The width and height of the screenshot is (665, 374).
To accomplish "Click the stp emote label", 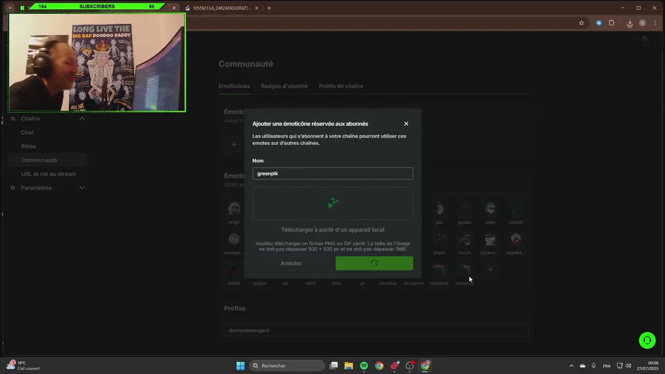I will tap(285, 283).
